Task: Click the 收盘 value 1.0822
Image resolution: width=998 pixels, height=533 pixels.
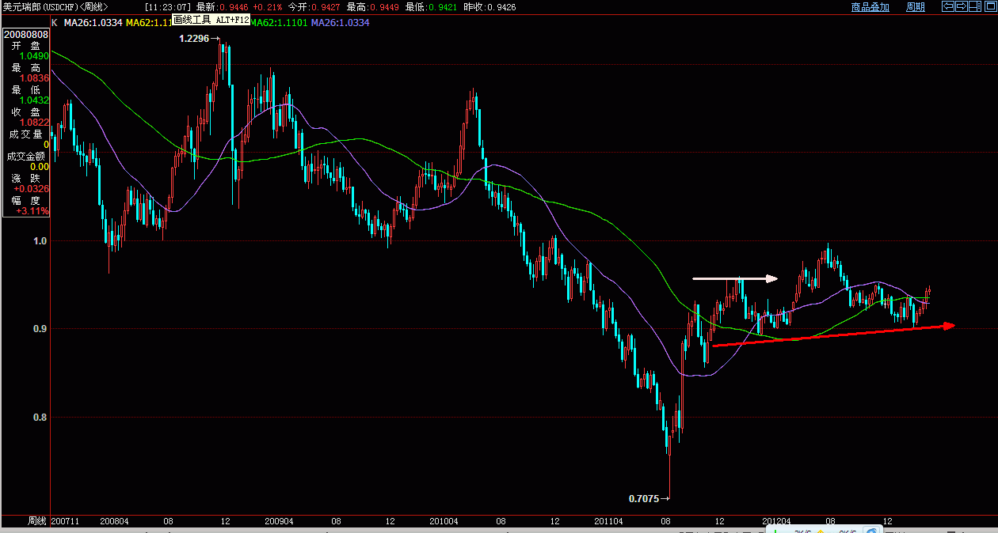Action: pos(36,123)
